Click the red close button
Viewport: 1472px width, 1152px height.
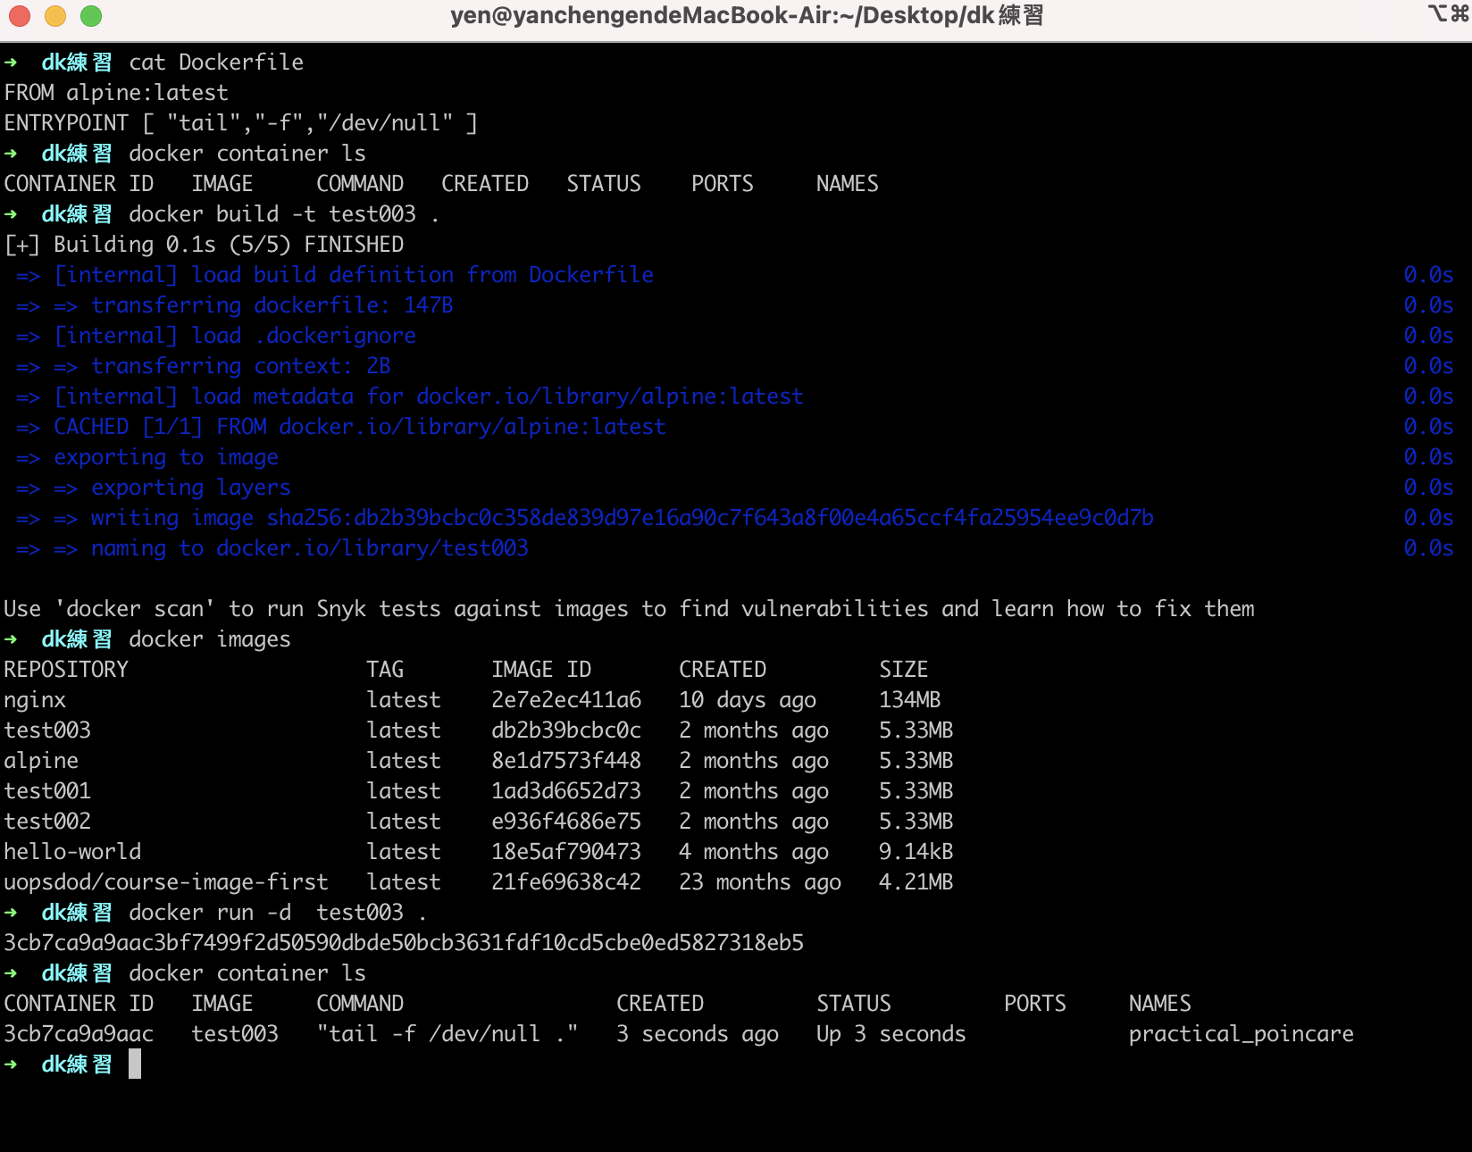click(x=18, y=15)
